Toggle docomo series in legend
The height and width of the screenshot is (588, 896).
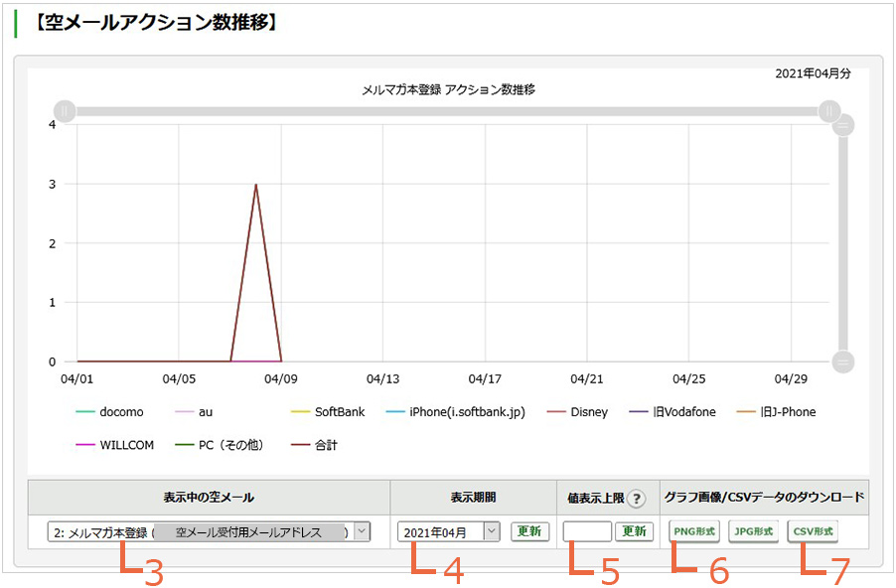coord(109,412)
